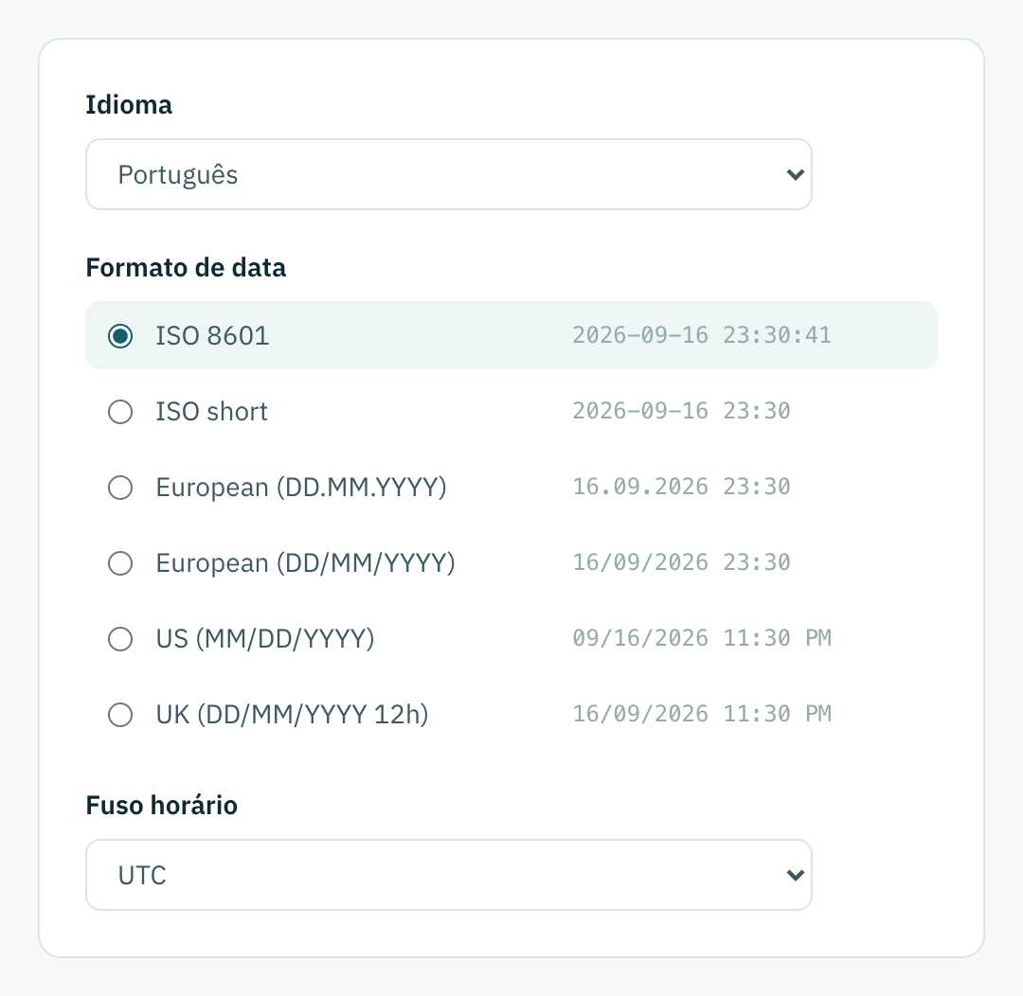Choose the ISO short date format radio

click(x=120, y=412)
